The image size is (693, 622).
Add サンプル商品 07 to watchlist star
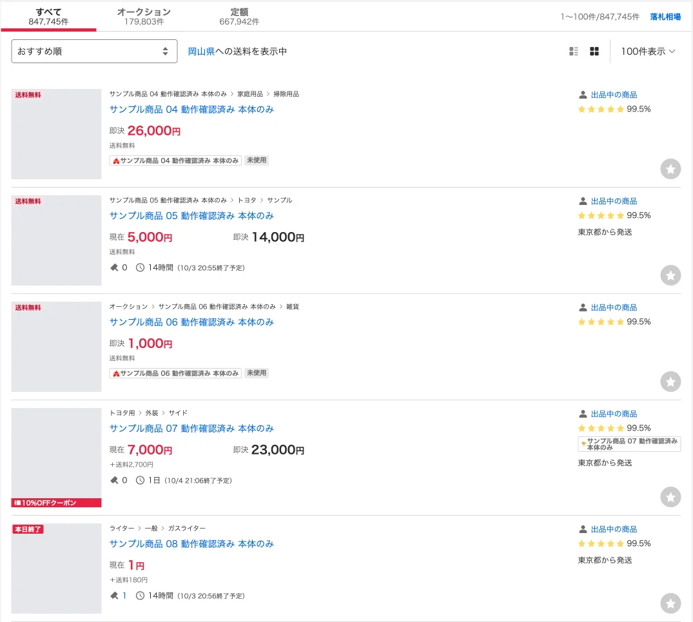tap(670, 497)
